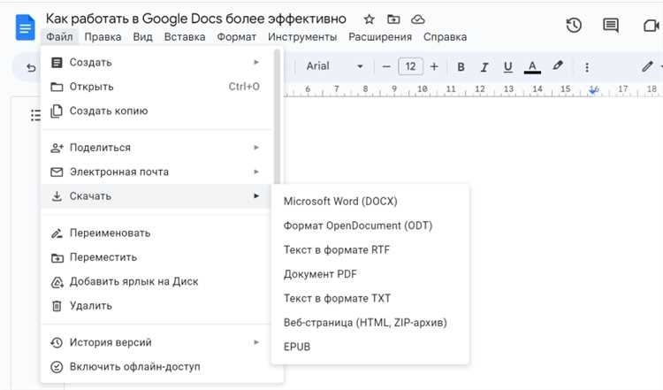The image size is (663, 390).
Task: Open the Вставка menu
Action: 185,37
